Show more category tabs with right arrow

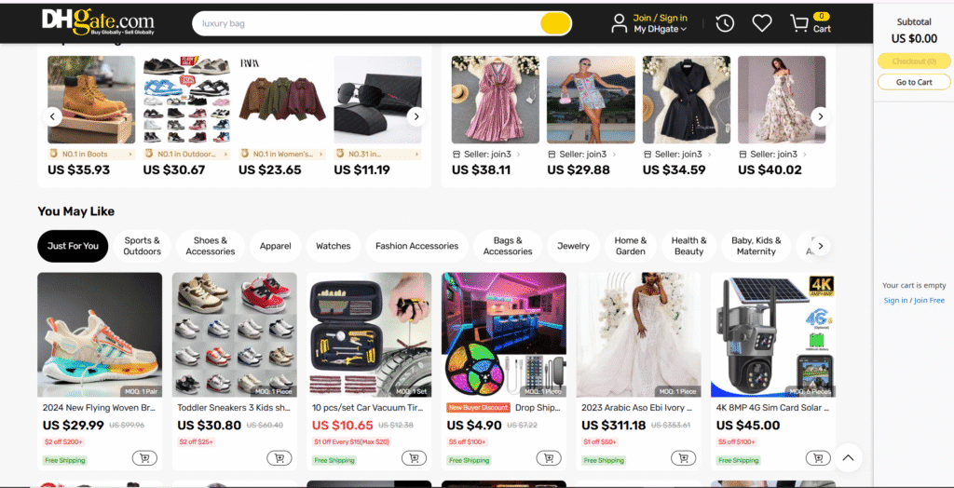pos(820,246)
